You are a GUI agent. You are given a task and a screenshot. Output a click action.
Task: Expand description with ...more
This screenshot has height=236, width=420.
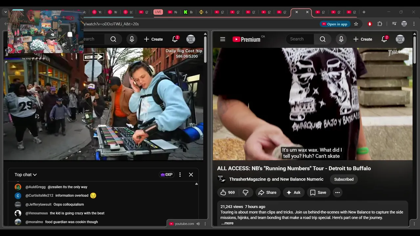click(x=227, y=223)
